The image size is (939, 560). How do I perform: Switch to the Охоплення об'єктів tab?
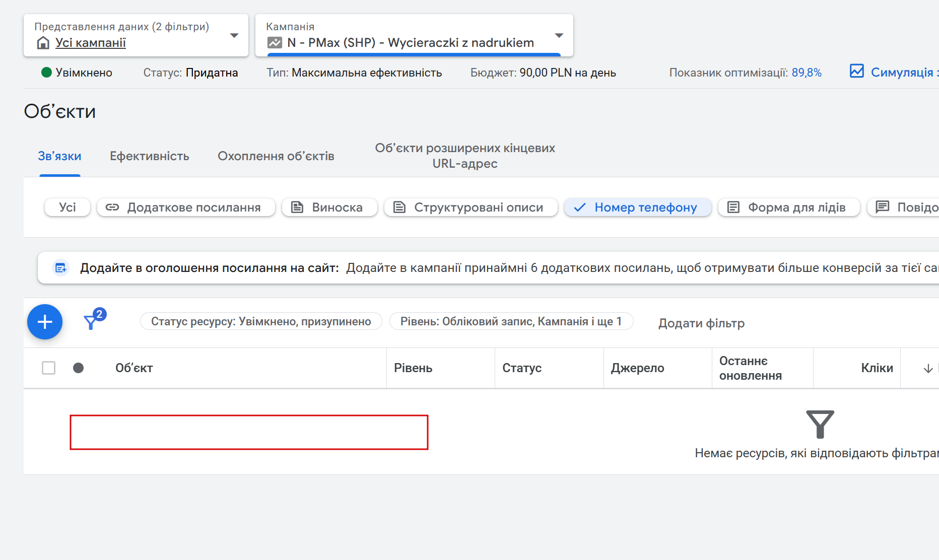(x=276, y=156)
